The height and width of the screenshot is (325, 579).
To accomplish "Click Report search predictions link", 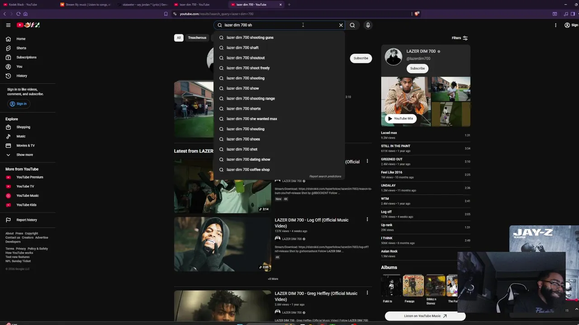I will coord(325,176).
